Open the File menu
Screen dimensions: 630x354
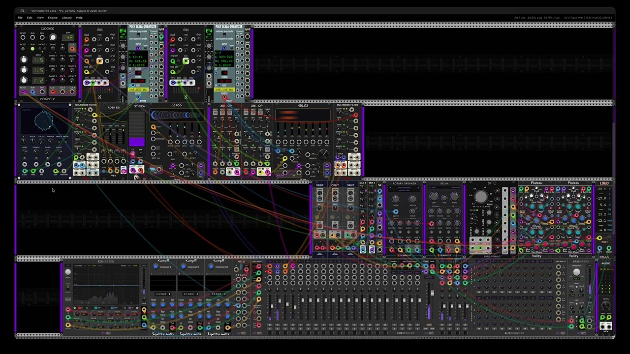[x=20, y=18]
